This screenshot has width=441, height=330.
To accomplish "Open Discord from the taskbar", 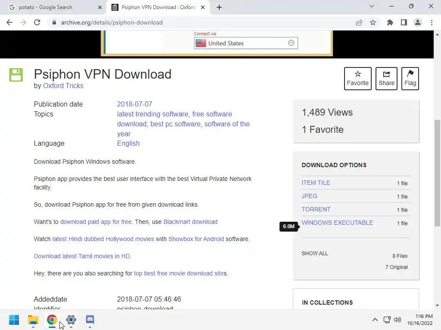I will (90, 320).
